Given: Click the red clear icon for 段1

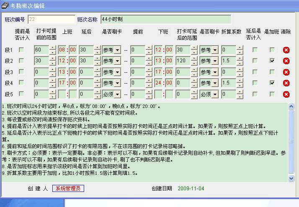Looking at the screenshot, I should pos(286,50).
